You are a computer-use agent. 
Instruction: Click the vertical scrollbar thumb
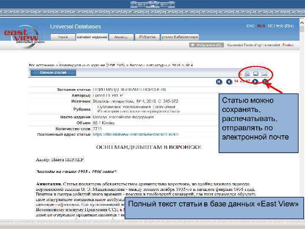point(302,29)
